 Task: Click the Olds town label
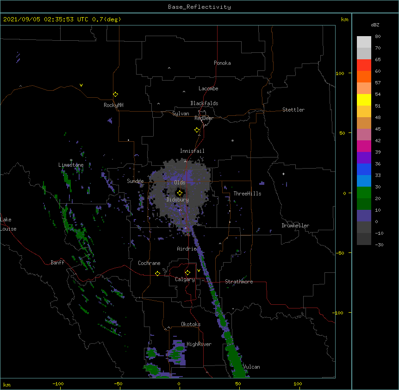[180, 182]
